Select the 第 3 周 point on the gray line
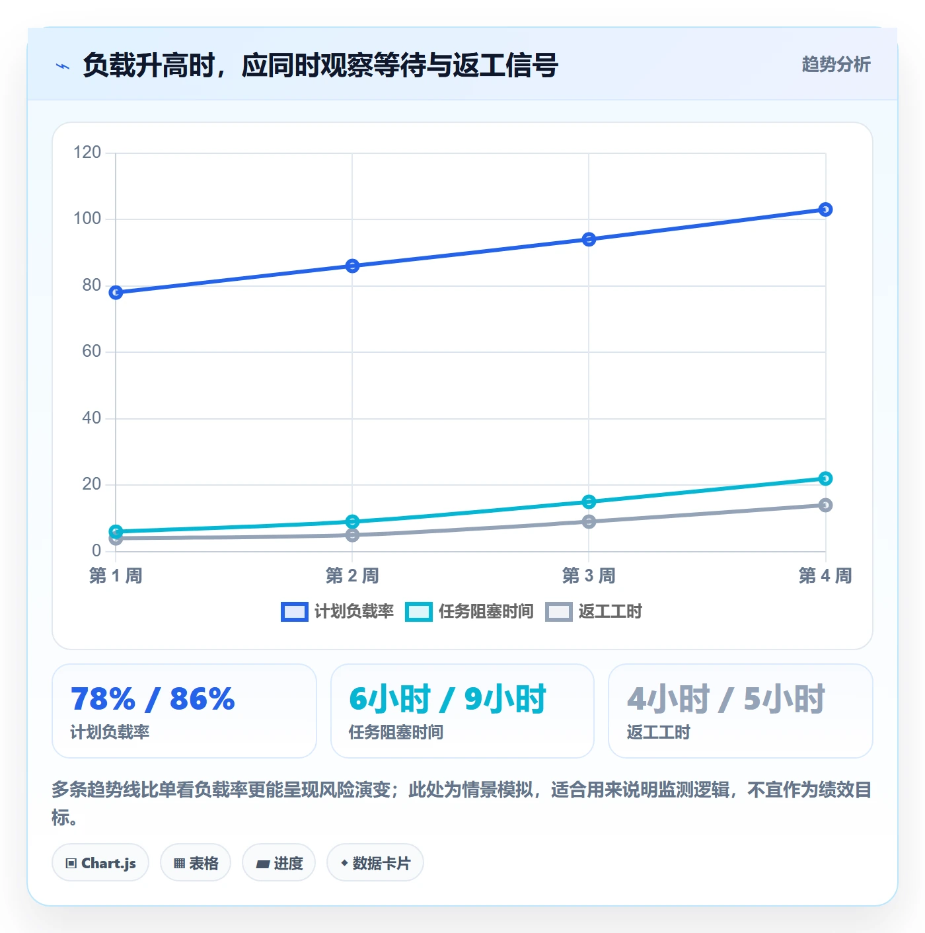 589,521
